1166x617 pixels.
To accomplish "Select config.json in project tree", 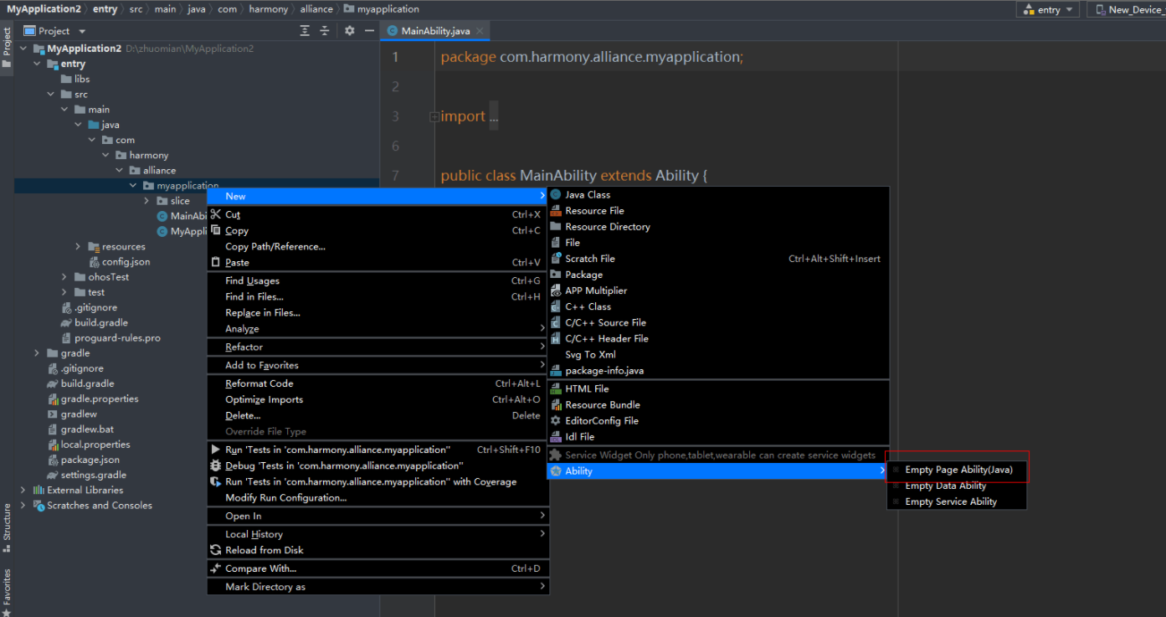I will [126, 262].
